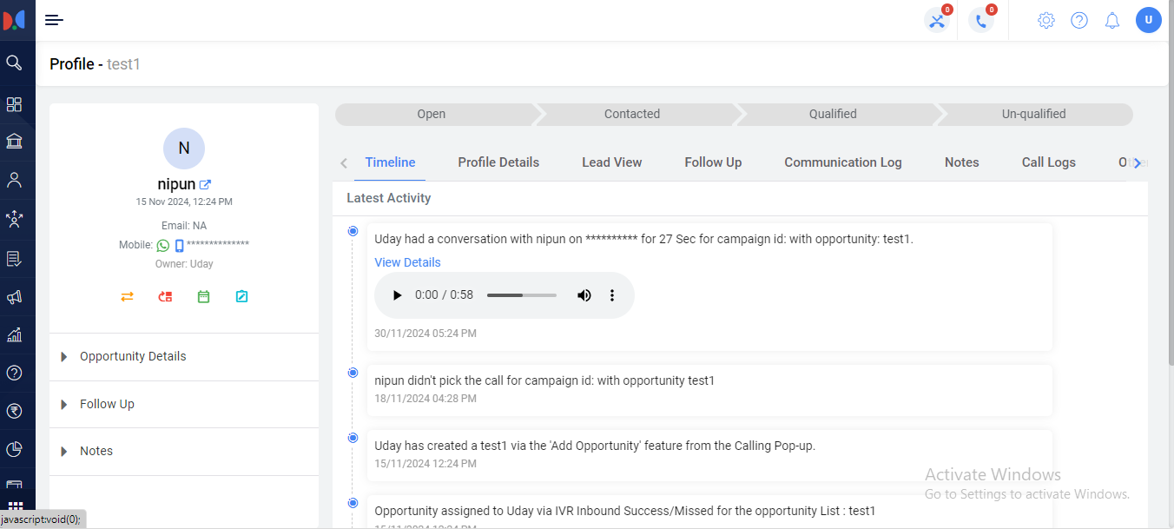Click the green calendar icon under nipun
The height and width of the screenshot is (529, 1174).
point(203,296)
